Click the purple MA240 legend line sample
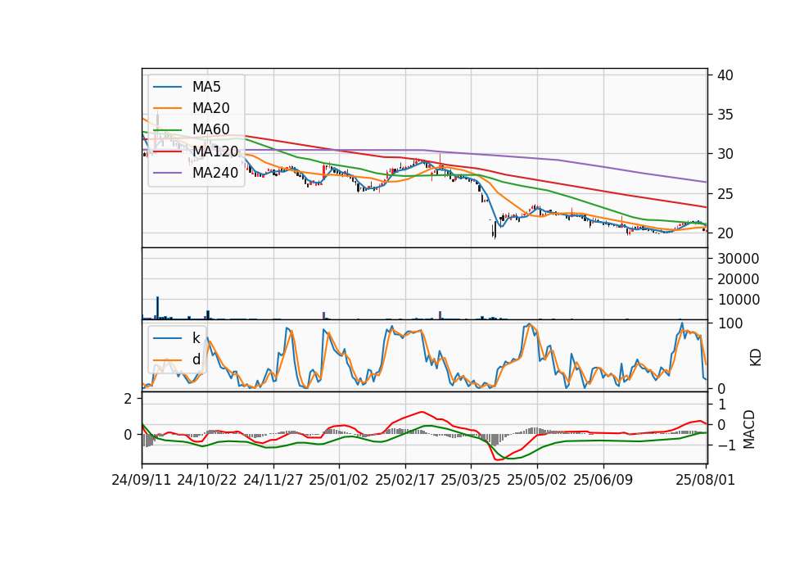Image resolution: width=786 pixels, height=565 pixels. point(167,173)
